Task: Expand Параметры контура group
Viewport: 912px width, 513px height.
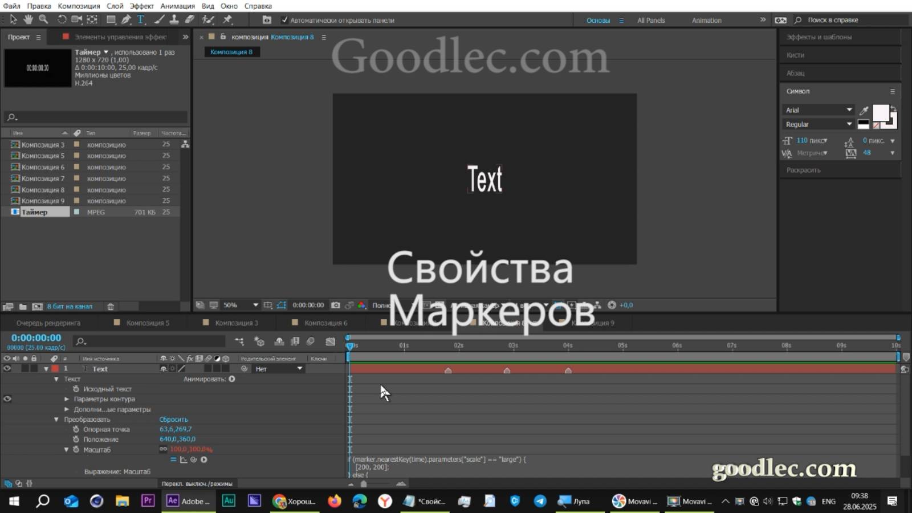Action: (x=67, y=399)
